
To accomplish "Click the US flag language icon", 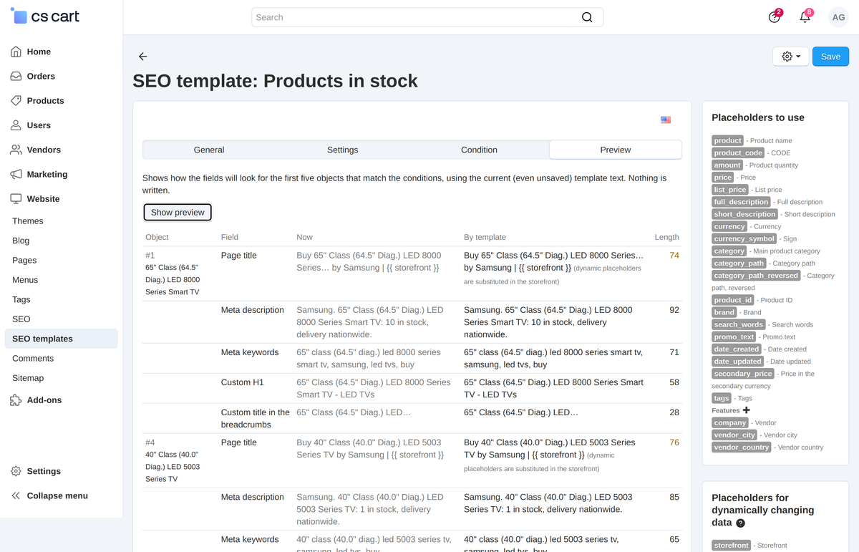I will click(x=666, y=120).
